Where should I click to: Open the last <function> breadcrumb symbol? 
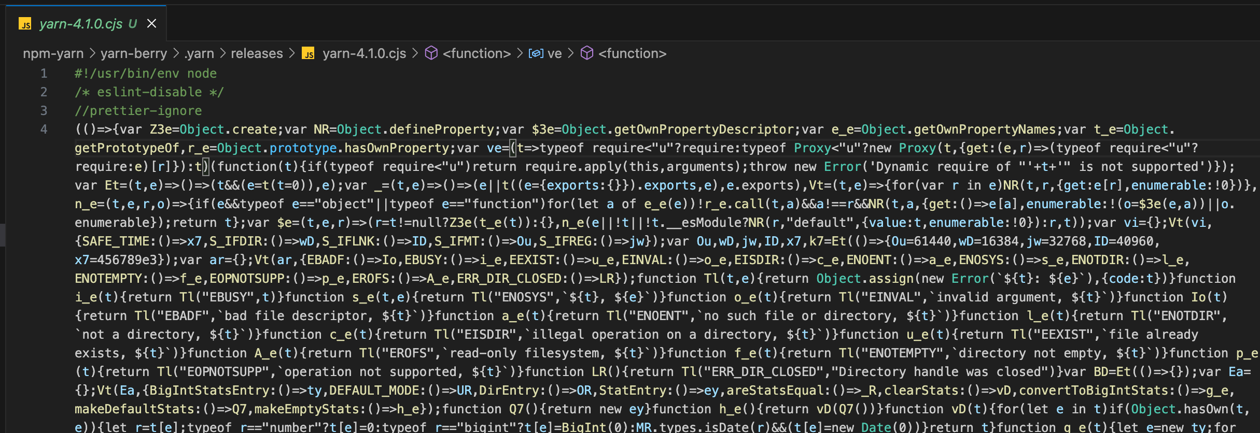point(633,53)
